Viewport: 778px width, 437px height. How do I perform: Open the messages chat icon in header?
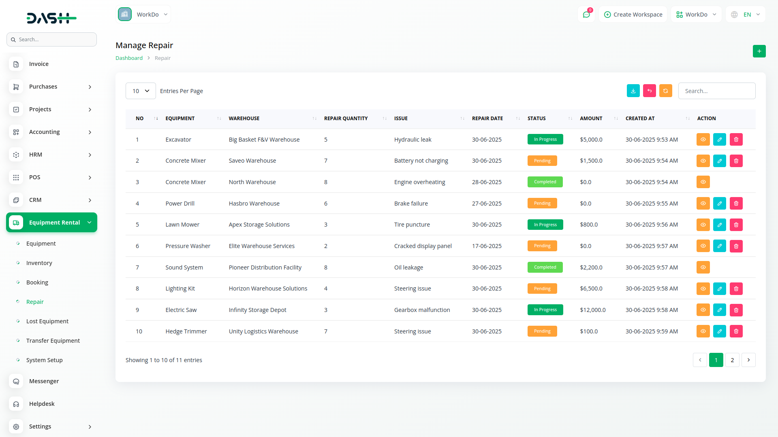[x=586, y=15]
